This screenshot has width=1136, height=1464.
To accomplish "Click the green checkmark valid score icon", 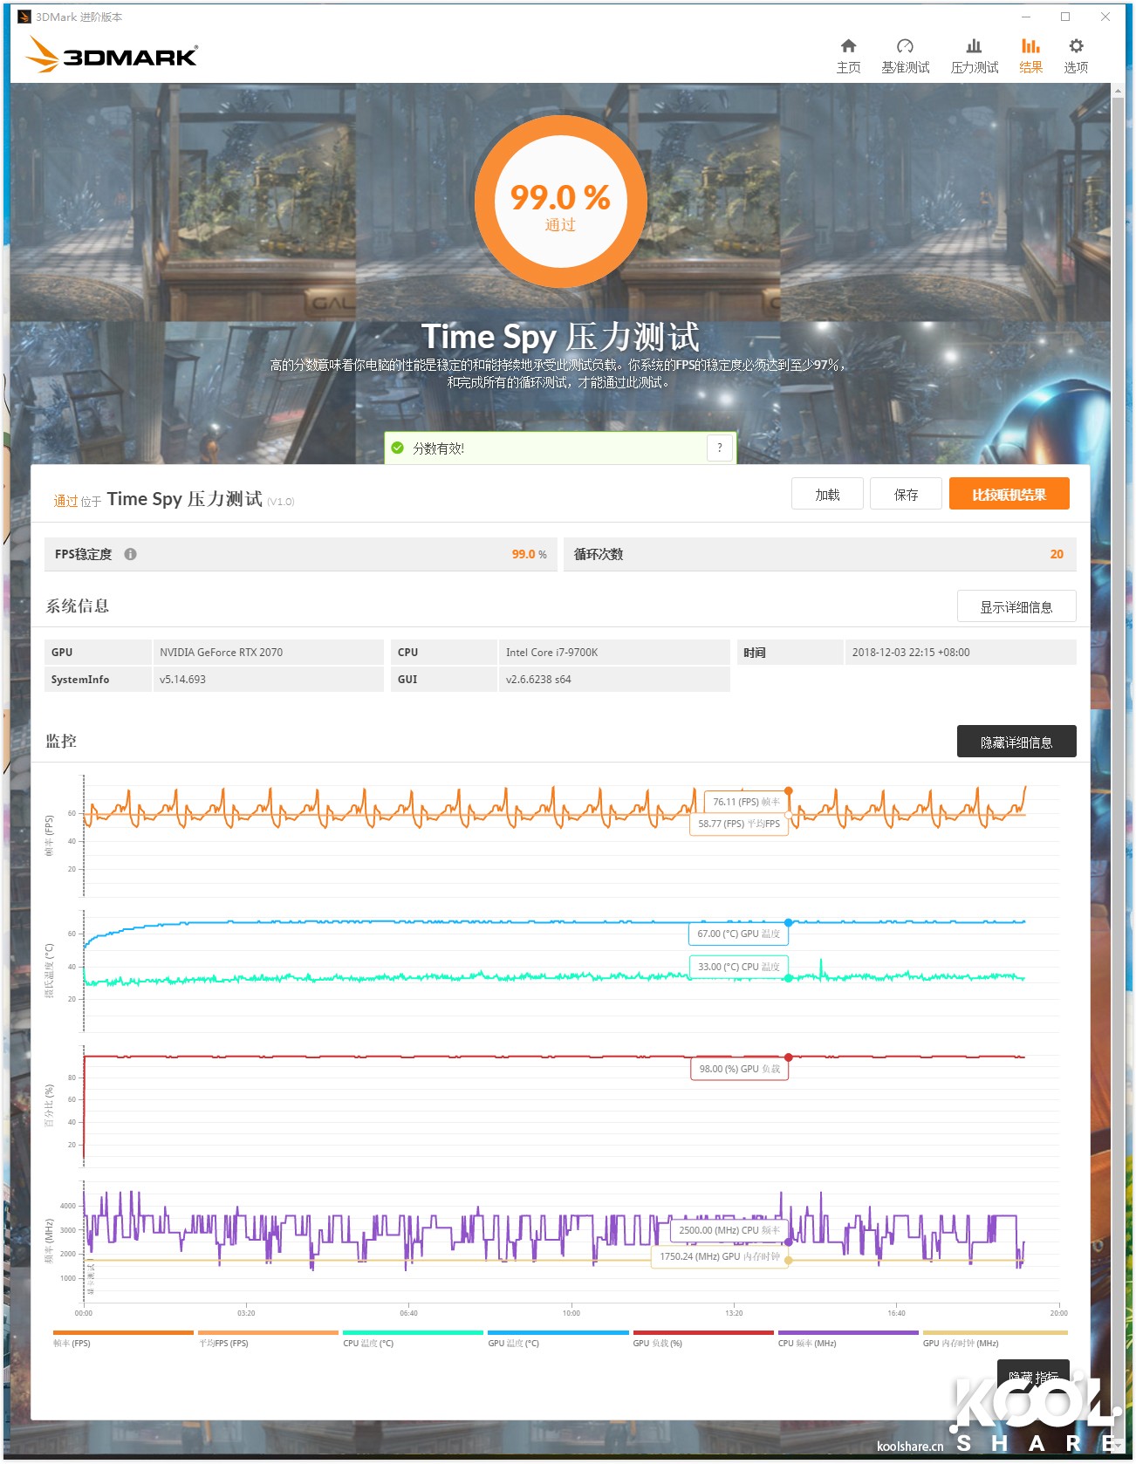I will coord(398,448).
